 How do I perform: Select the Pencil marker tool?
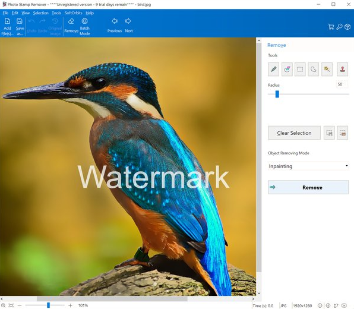pyautogui.click(x=274, y=69)
